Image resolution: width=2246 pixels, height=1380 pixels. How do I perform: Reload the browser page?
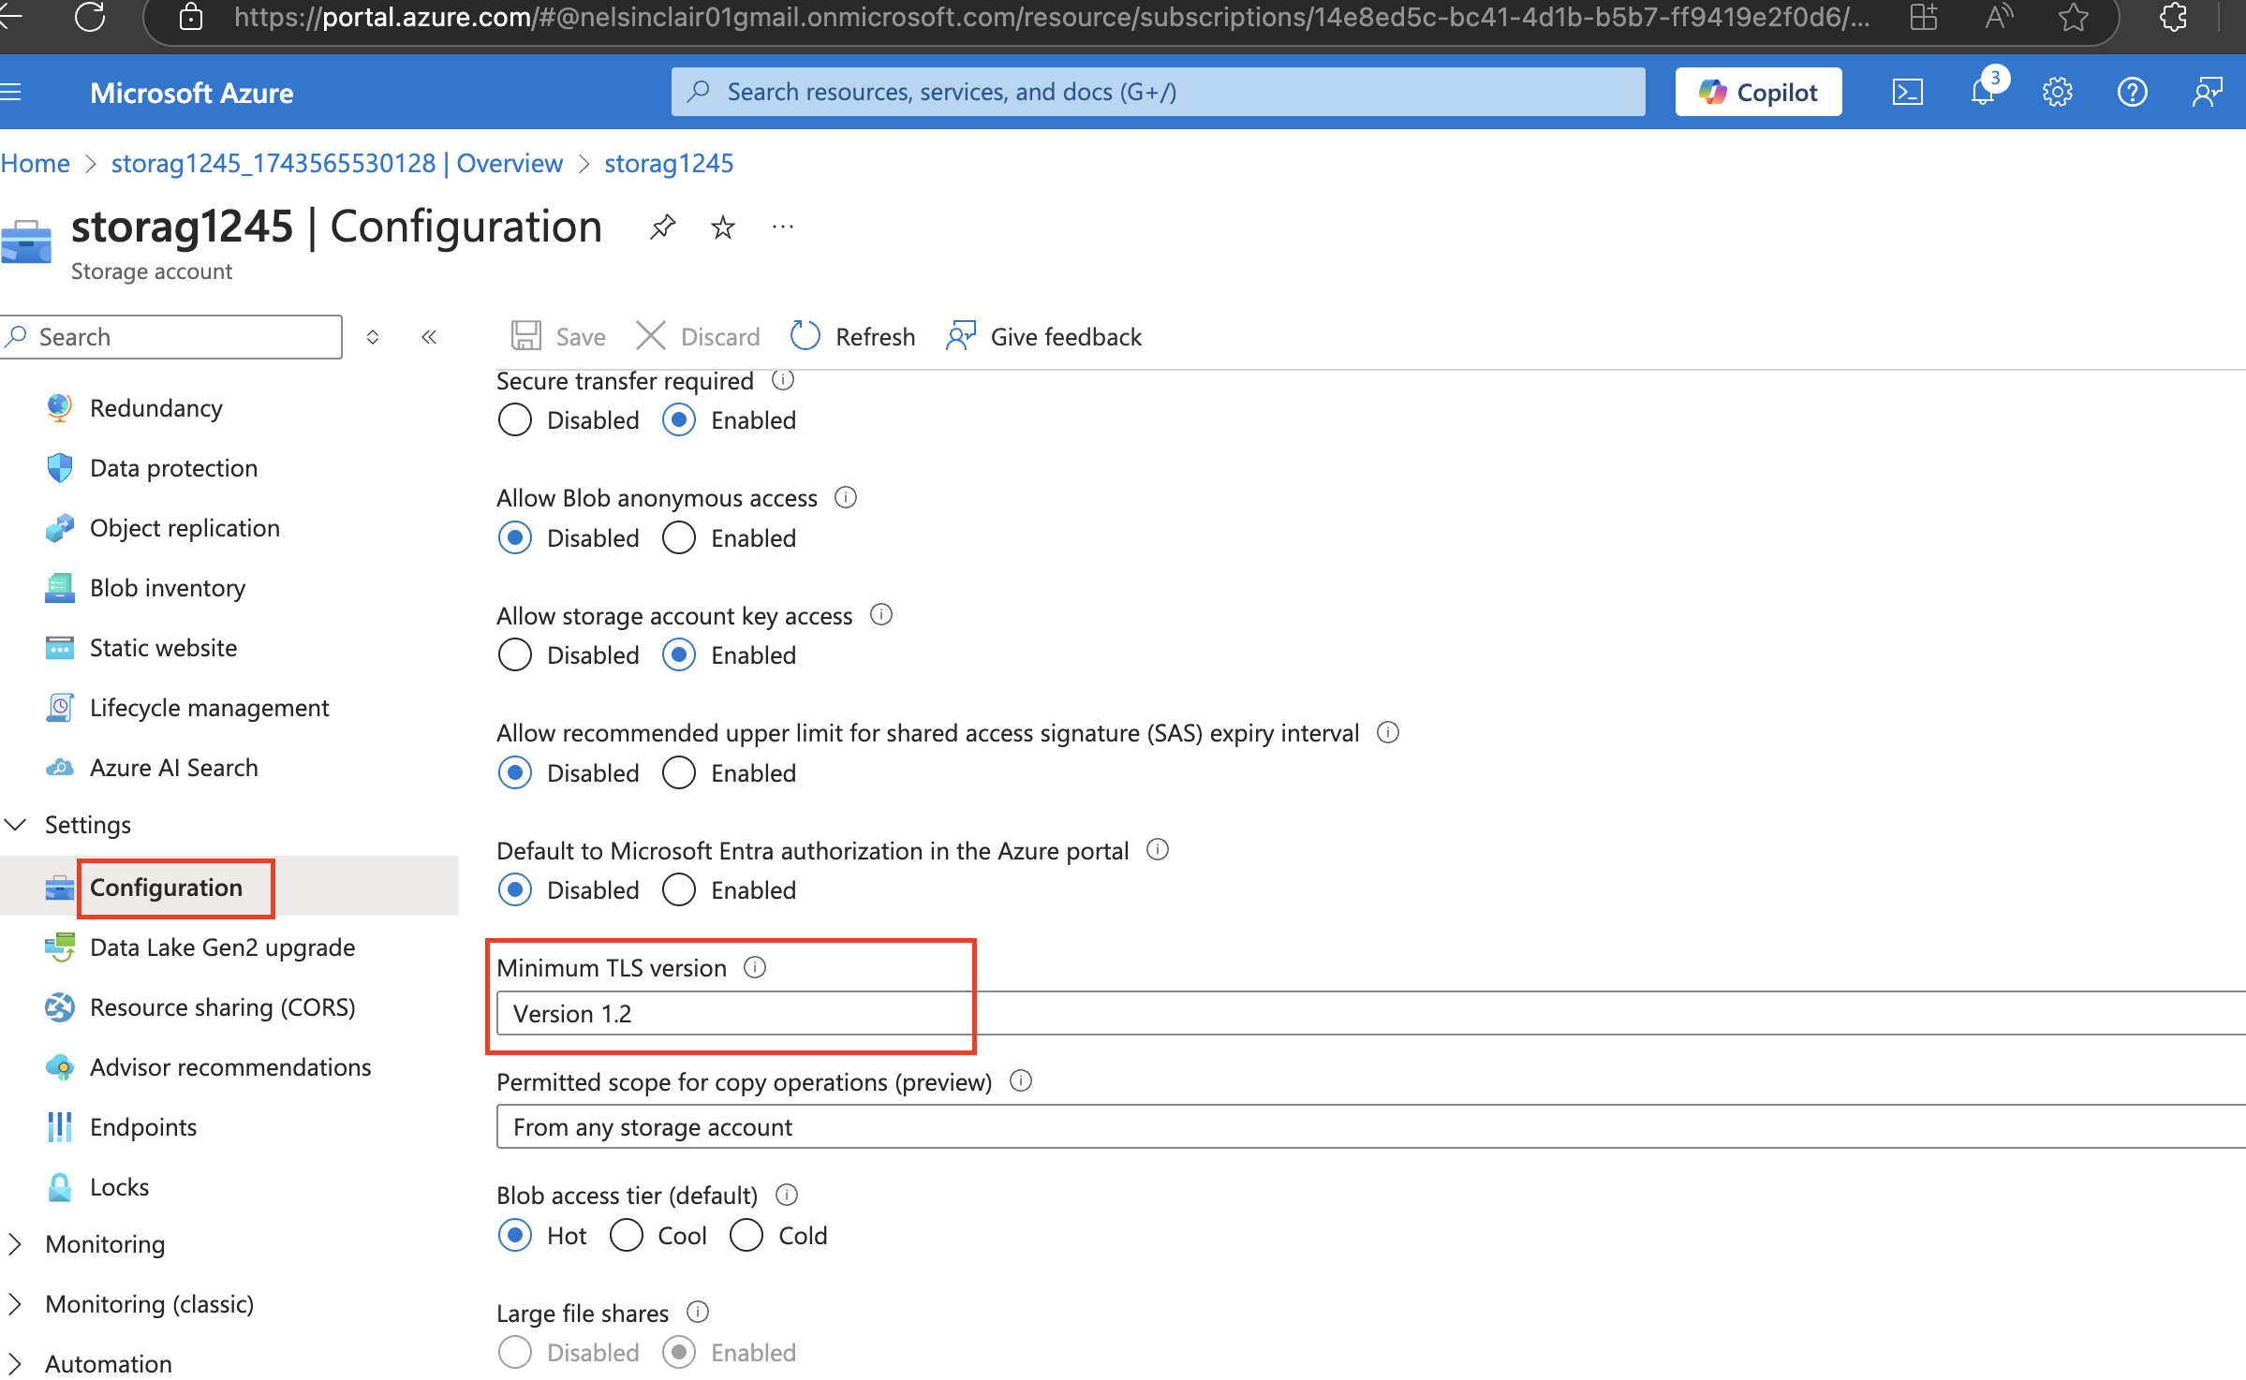89,17
